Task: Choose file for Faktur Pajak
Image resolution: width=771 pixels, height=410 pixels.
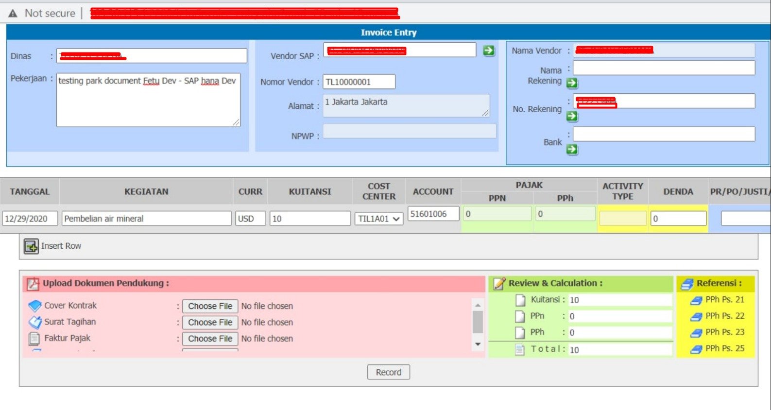Action: coord(210,339)
